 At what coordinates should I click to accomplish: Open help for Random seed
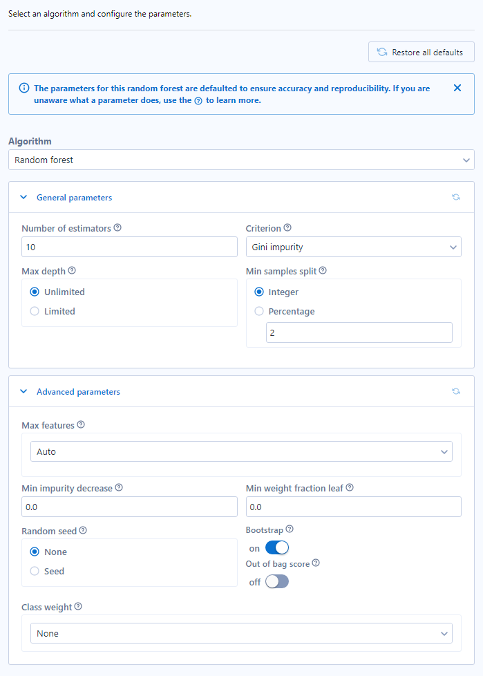pyautogui.click(x=83, y=530)
